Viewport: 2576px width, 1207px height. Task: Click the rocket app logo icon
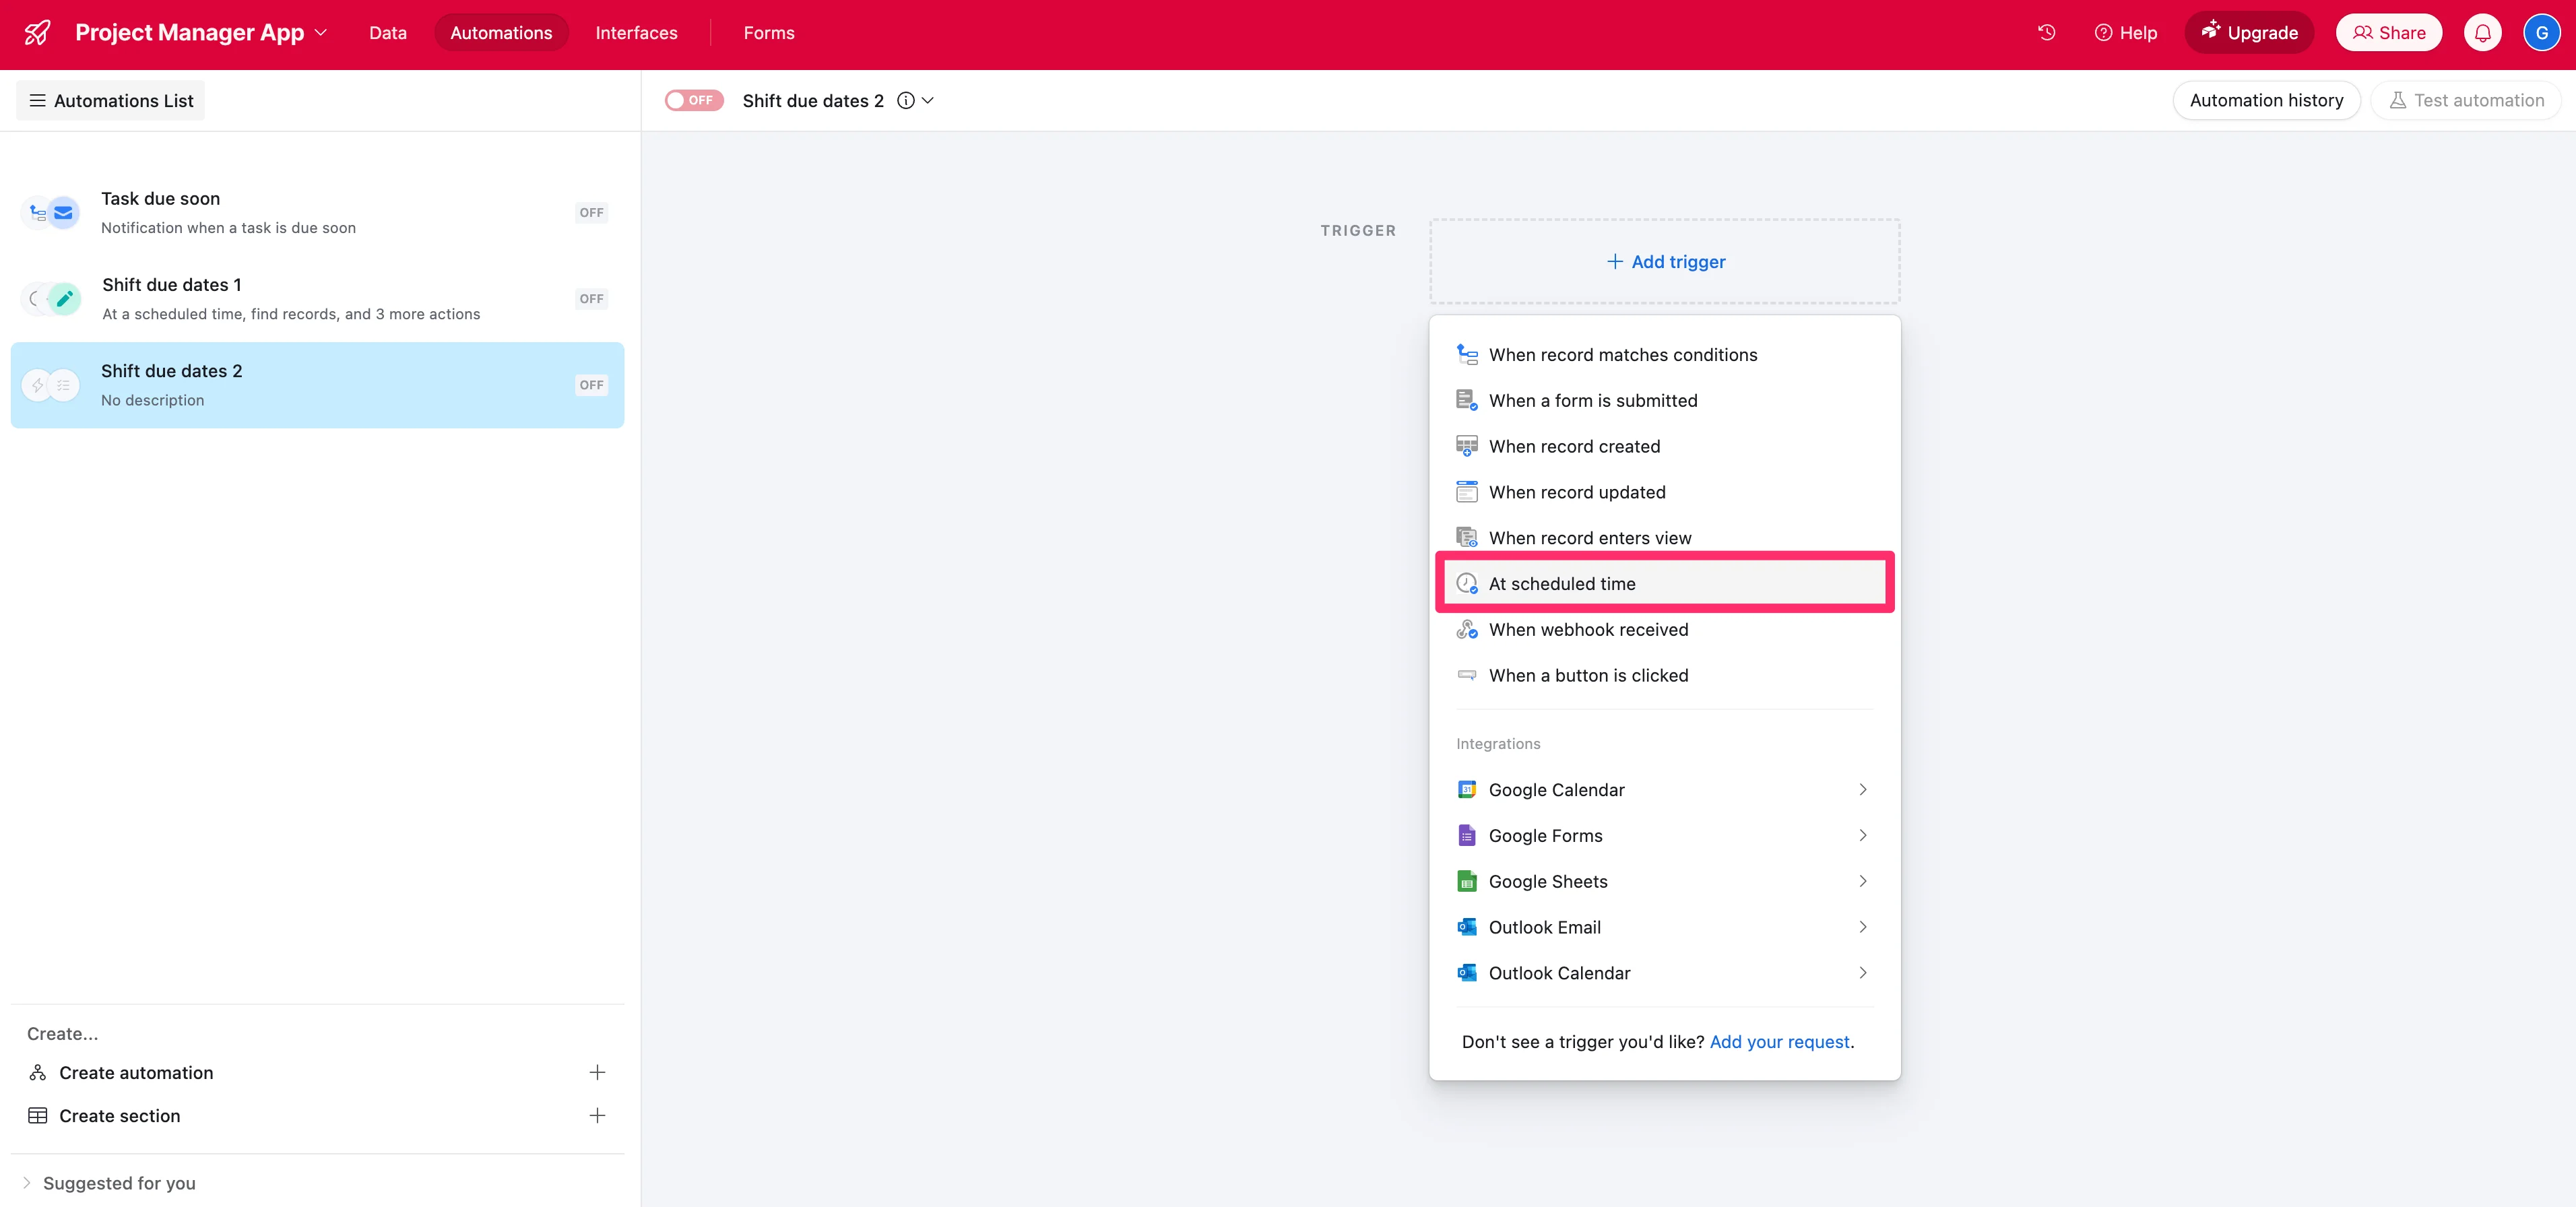pyautogui.click(x=37, y=33)
